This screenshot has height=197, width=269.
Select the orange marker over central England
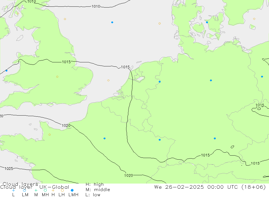[x=57, y=77]
